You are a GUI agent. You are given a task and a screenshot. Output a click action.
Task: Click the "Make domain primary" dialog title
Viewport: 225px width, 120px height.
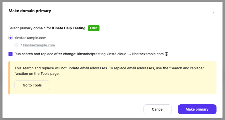[x=30, y=11]
